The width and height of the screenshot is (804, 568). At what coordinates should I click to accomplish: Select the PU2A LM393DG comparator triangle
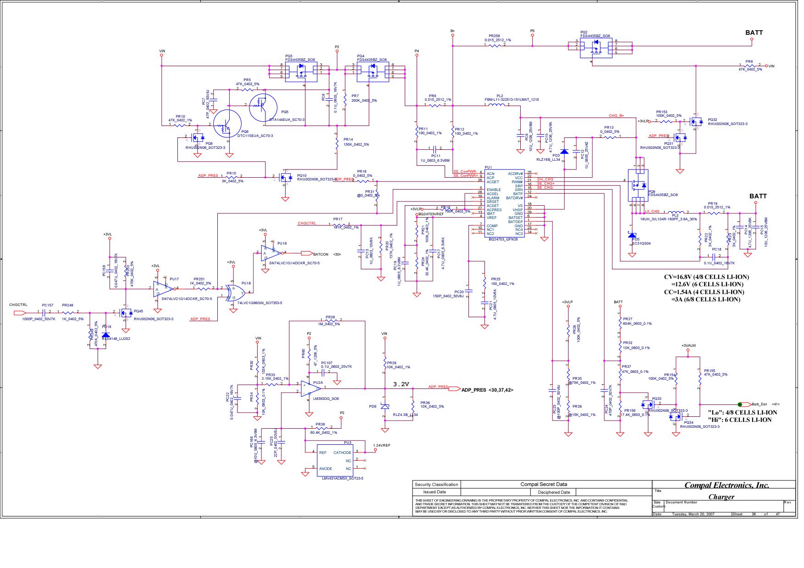pos(311,389)
